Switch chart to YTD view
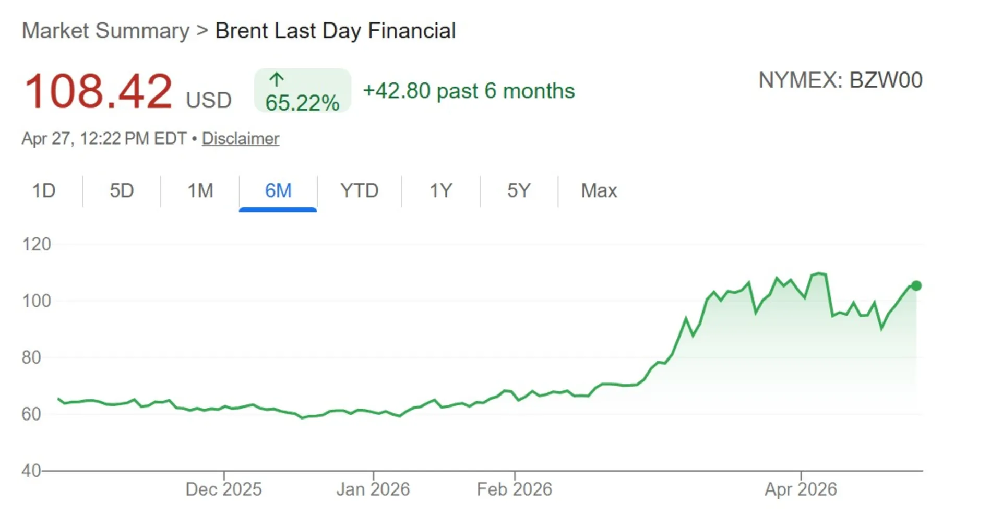1002x515 pixels. 359,191
